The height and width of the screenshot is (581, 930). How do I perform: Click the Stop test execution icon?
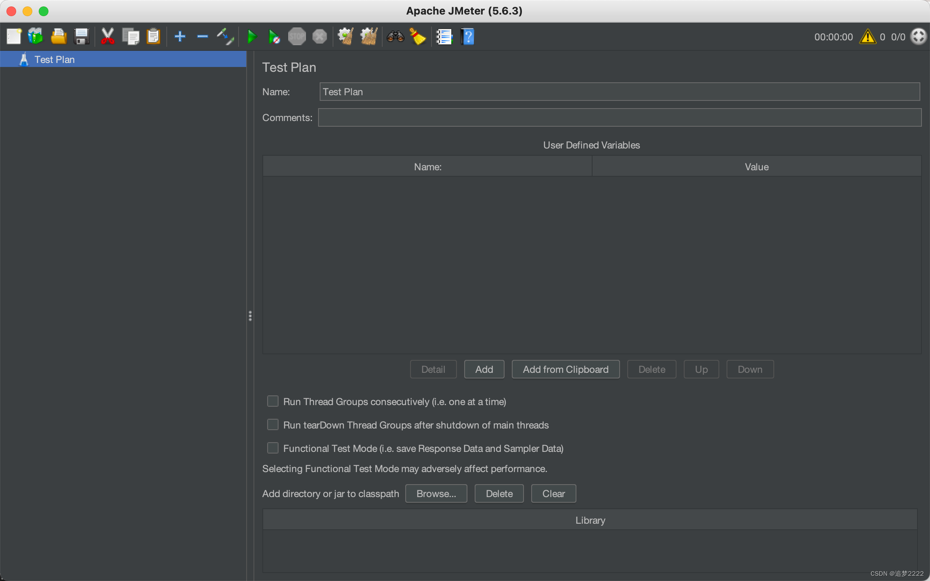click(297, 36)
